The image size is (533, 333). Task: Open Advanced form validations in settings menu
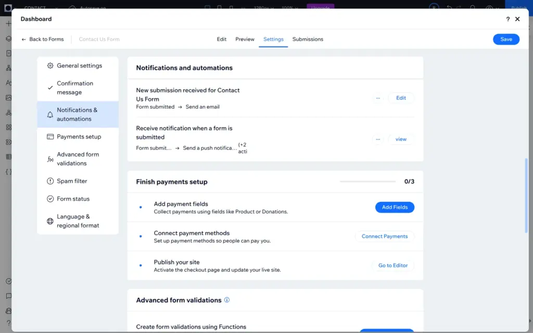point(78,159)
